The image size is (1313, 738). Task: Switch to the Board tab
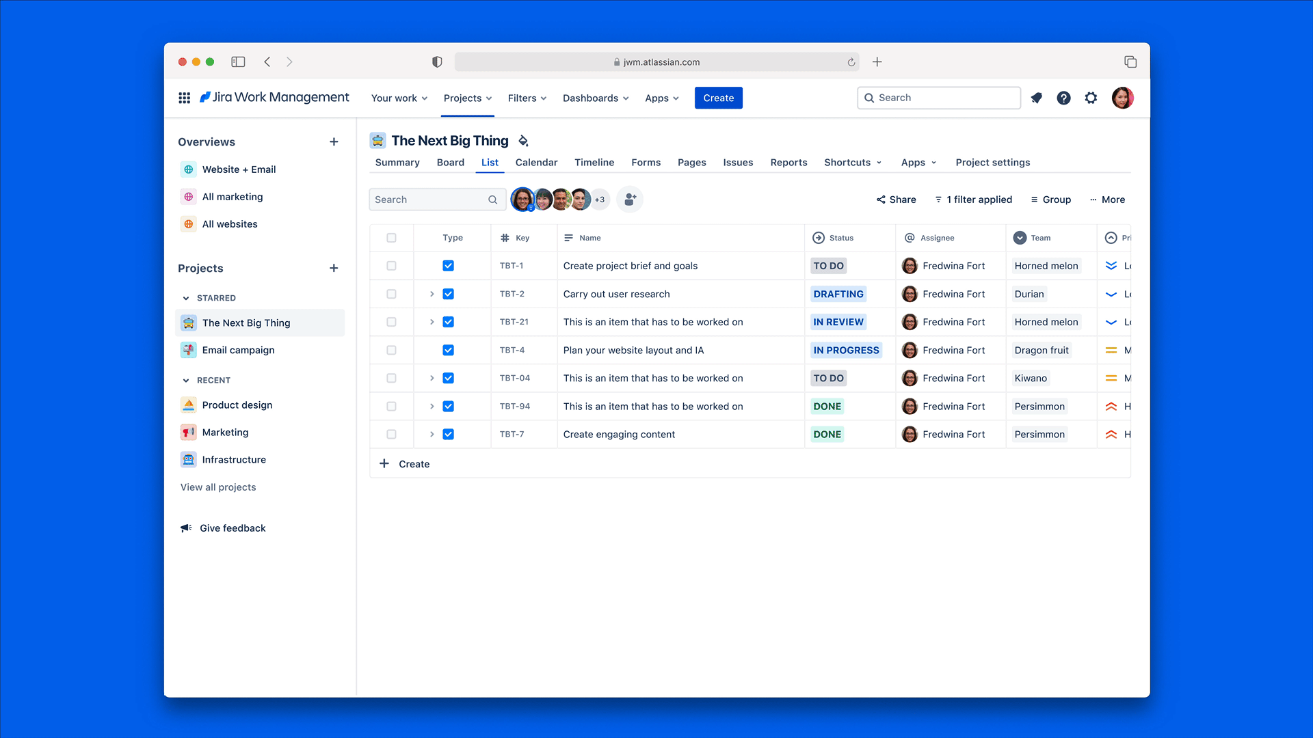tap(450, 162)
